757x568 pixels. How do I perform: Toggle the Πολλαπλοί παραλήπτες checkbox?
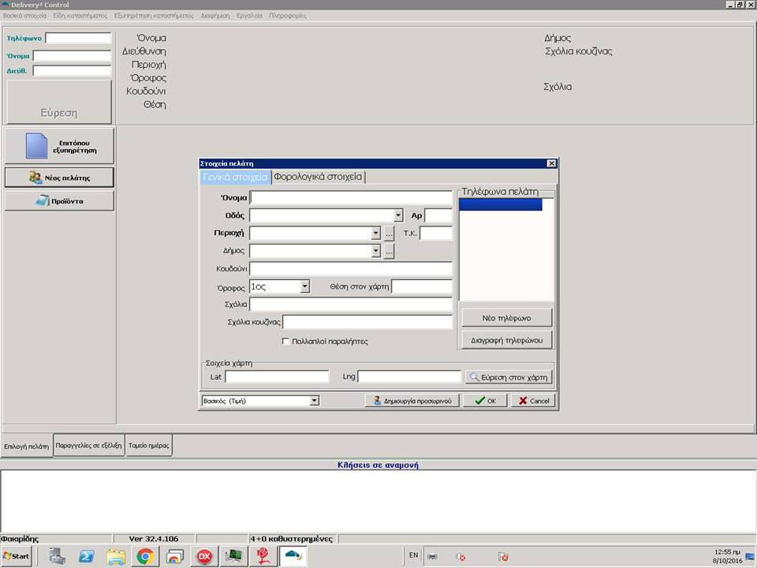click(x=285, y=342)
